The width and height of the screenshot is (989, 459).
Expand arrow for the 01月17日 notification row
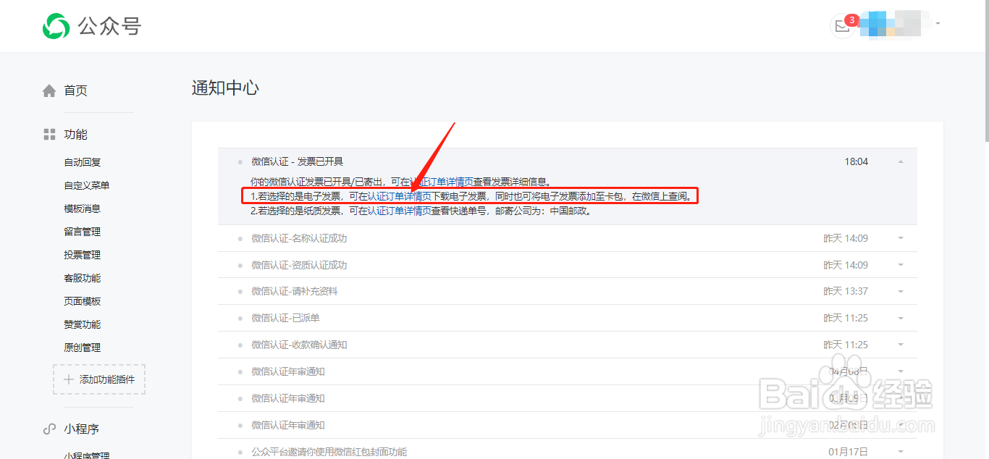[901, 452]
